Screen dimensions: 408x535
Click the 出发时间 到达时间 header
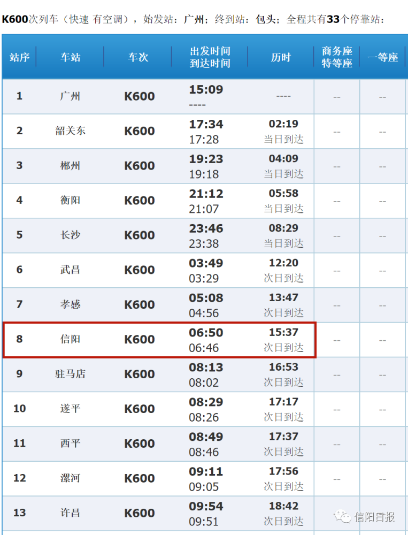[210, 57]
